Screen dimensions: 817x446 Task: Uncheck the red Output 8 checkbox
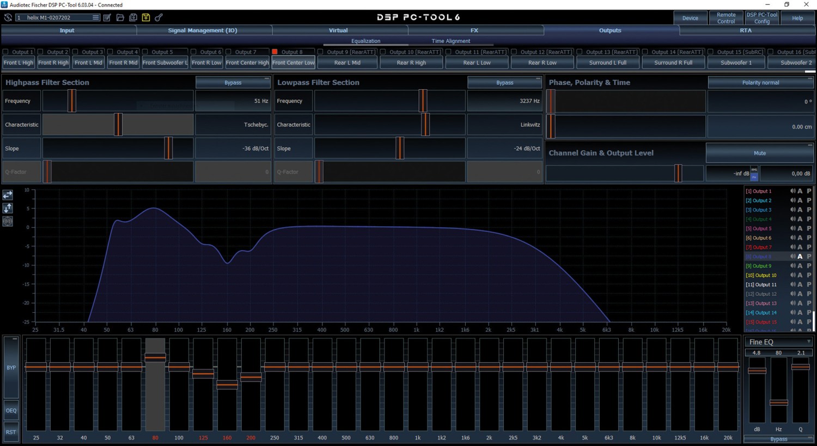tap(275, 52)
